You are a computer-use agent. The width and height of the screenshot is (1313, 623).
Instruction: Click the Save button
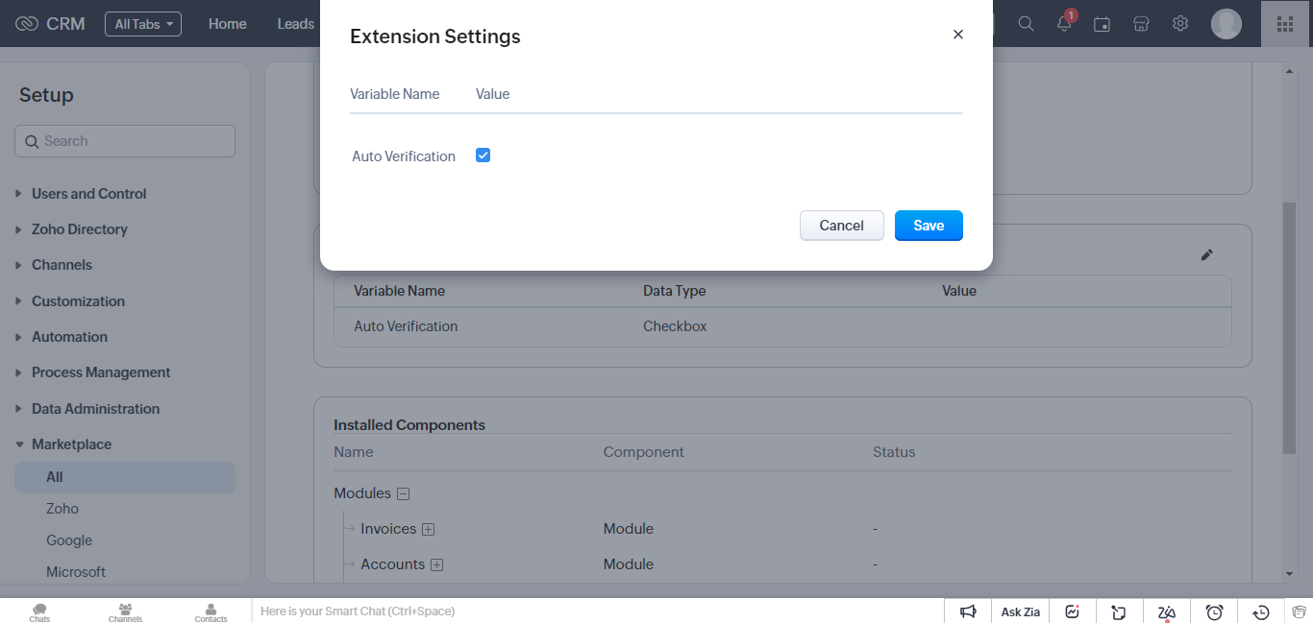pos(929,226)
